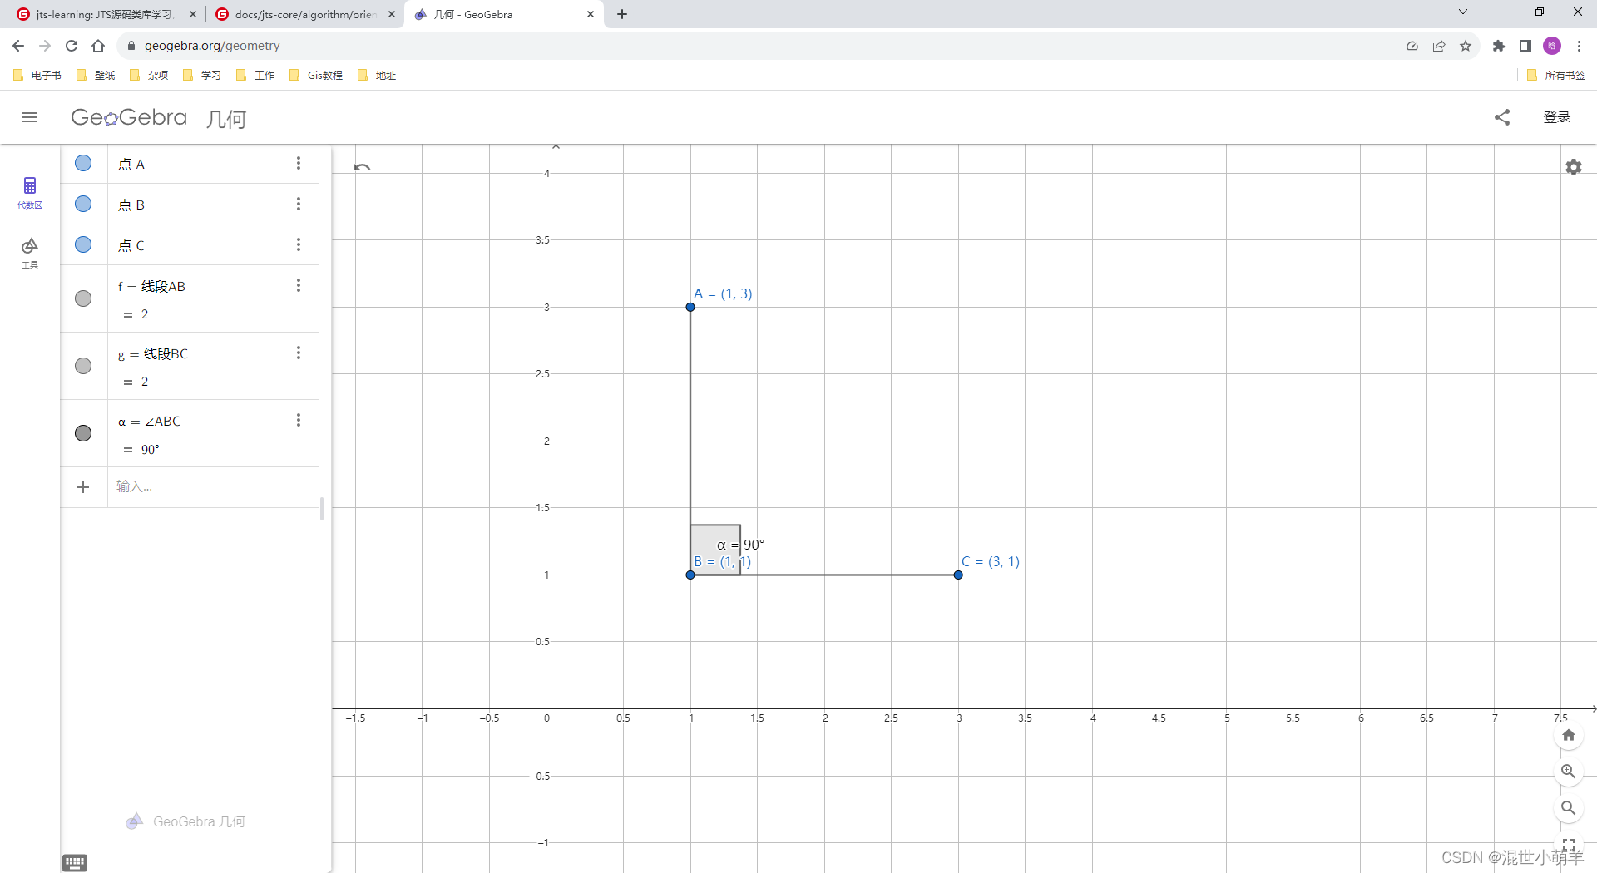Open more options for point C
The image size is (1597, 873).
coord(299,244)
